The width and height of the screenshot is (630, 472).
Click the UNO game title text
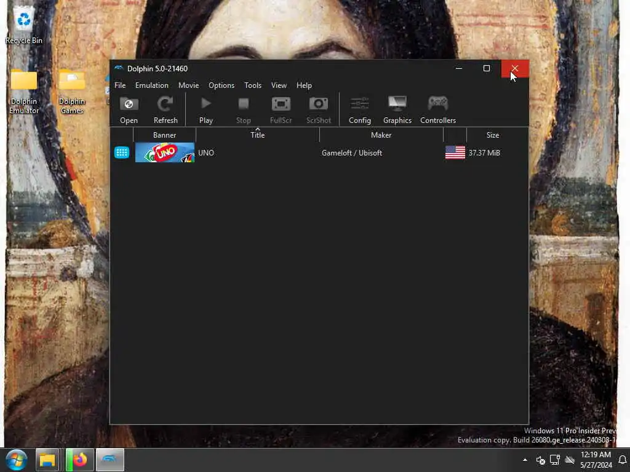coord(205,152)
